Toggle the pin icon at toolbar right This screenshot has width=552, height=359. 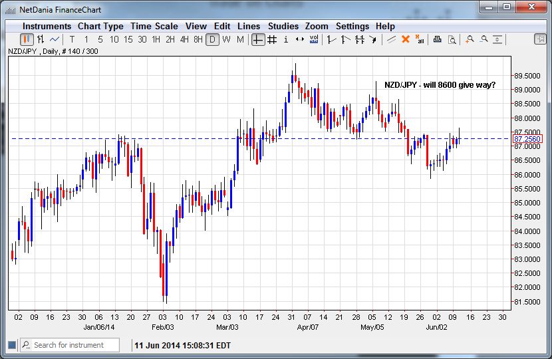pos(539,39)
